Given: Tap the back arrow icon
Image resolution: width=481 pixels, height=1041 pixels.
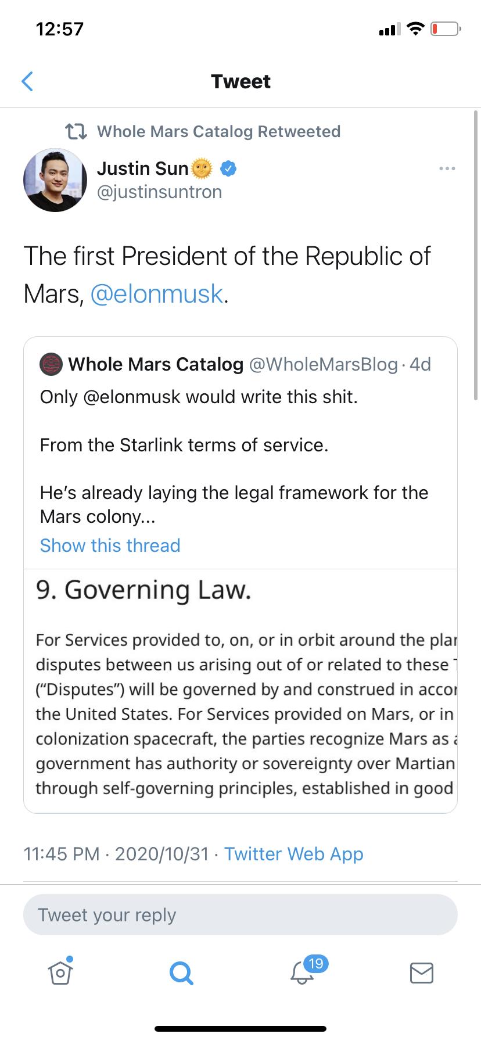Looking at the screenshot, I should coord(27,81).
